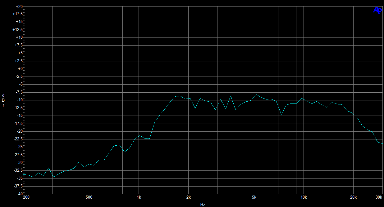The image size is (384, 207).
Task: Click the 2k frequency axis label
Action: [189, 197]
